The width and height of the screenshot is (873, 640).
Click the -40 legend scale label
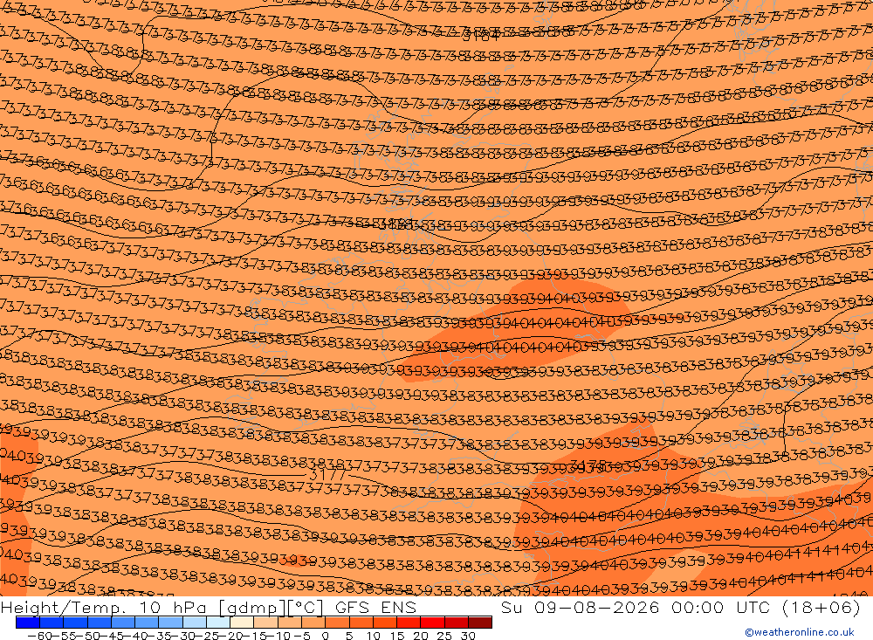pyautogui.click(x=134, y=635)
